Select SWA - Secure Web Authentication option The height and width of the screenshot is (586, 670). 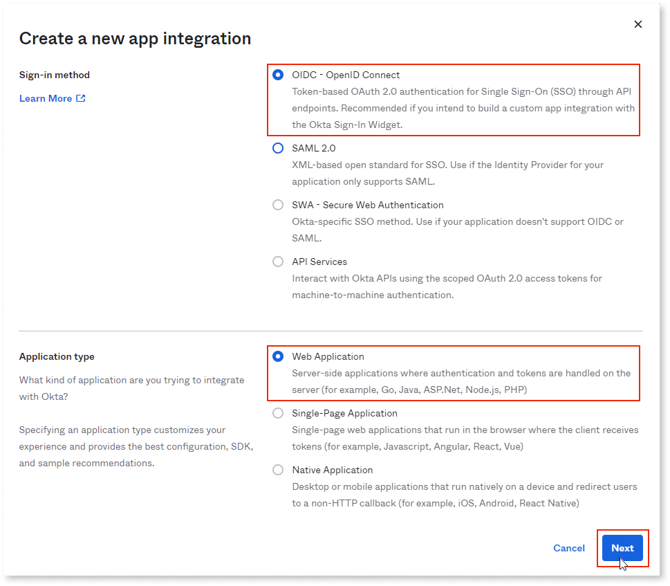coord(279,205)
